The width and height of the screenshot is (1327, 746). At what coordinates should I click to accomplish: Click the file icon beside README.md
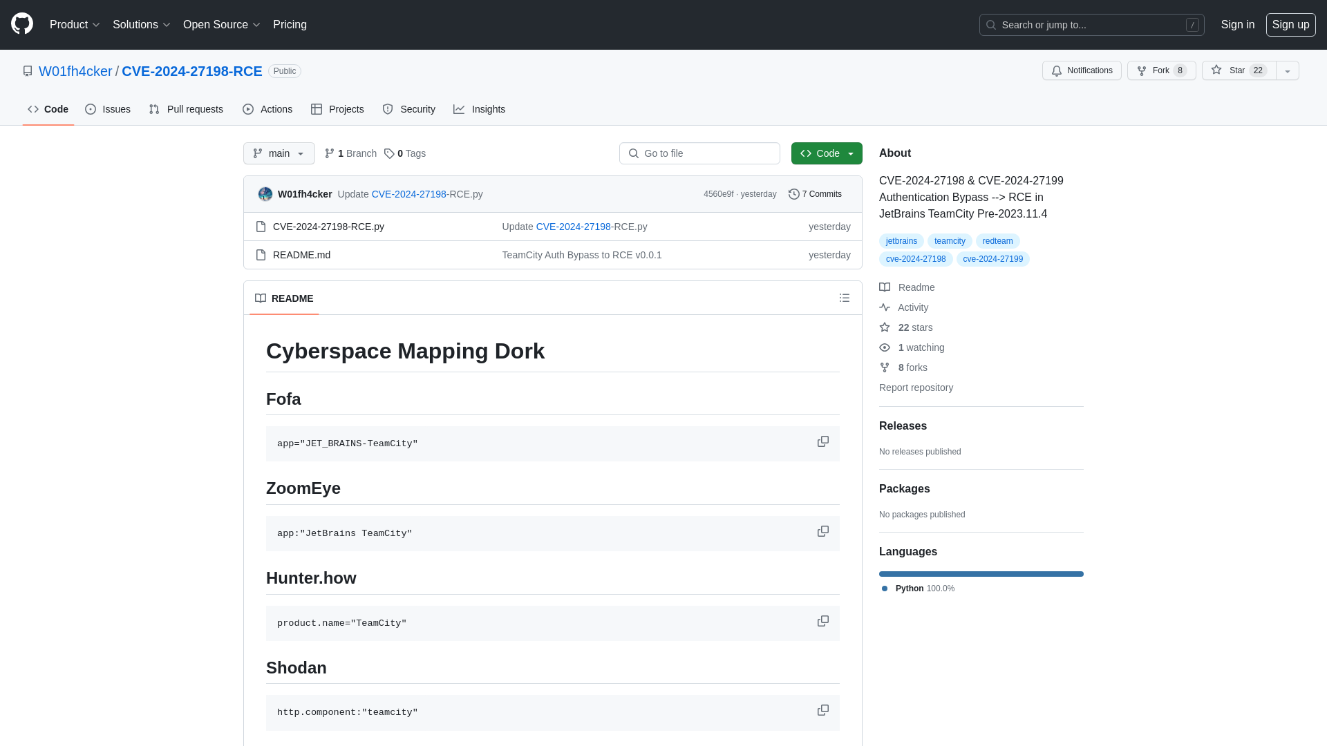click(261, 255)
